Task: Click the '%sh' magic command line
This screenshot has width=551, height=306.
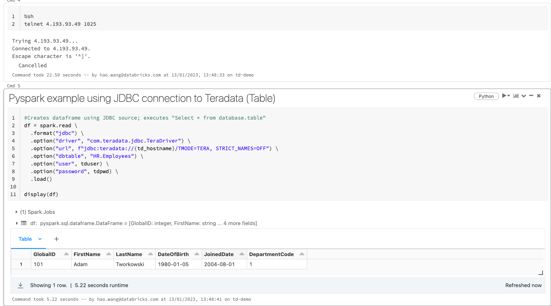Action: click(29, 17)
